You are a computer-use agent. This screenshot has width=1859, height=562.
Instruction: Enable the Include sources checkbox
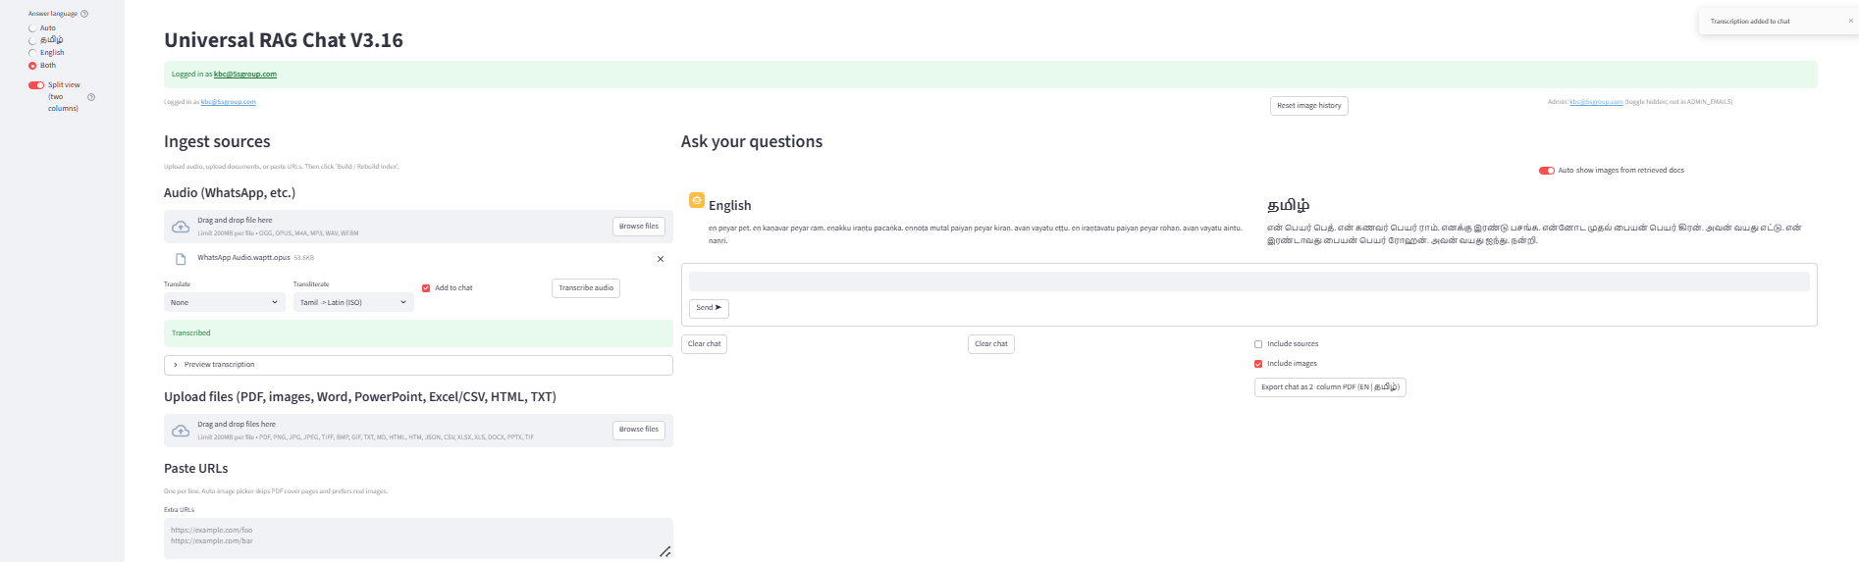(1258, 344)
